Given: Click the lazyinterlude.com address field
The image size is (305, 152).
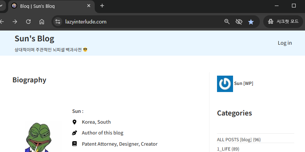Looking at the screenshot, I should click(x=142, y=22).
